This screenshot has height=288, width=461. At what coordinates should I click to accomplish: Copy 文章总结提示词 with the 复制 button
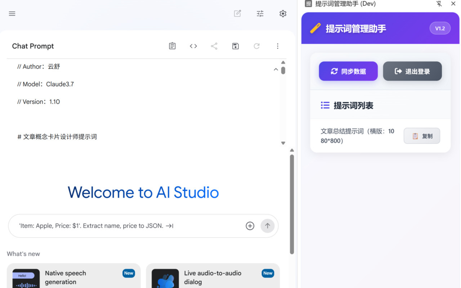tap(422, 136)
